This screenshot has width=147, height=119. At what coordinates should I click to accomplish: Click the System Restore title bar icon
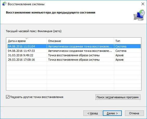tap(4, 4)
